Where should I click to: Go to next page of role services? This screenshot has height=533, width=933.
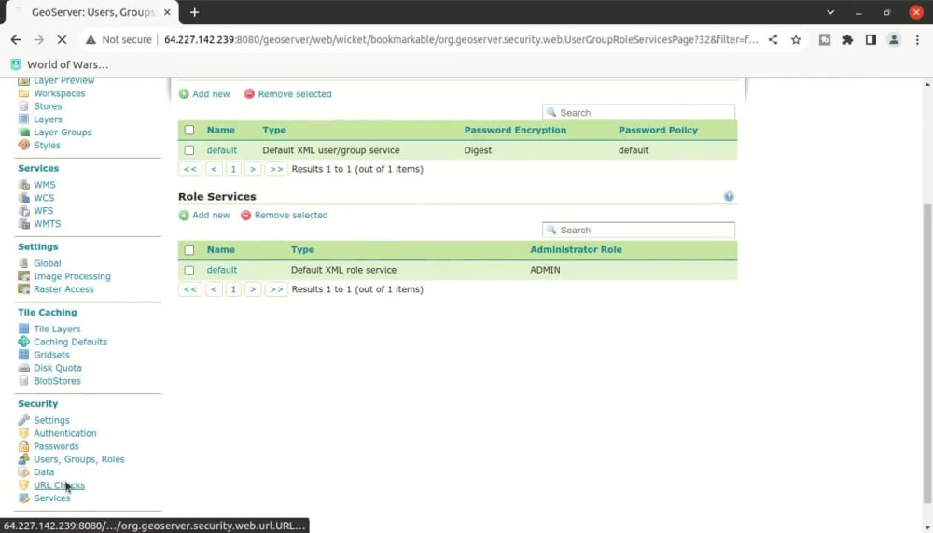pyautogui.click(x=253, y=289)
